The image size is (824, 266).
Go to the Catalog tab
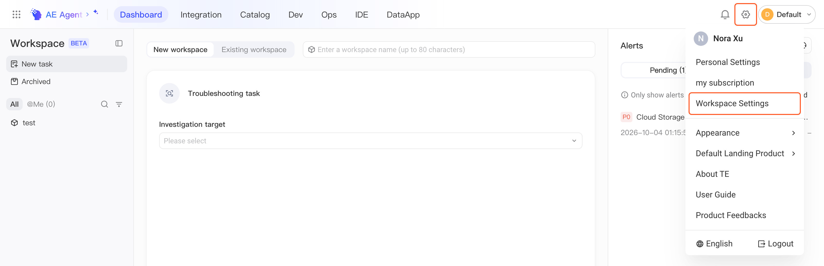coord(255,14)
